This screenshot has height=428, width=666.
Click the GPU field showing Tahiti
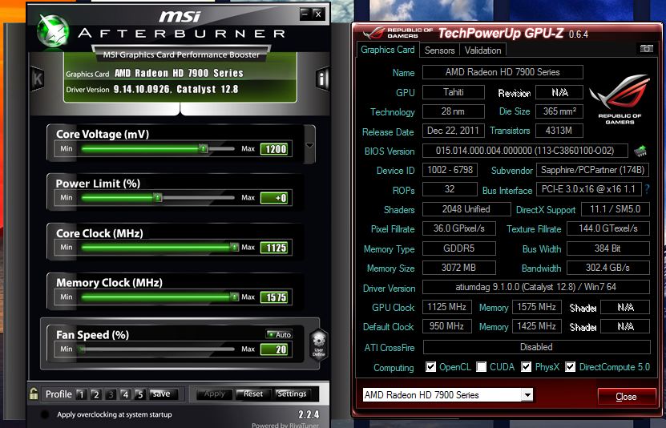point(453,92)
